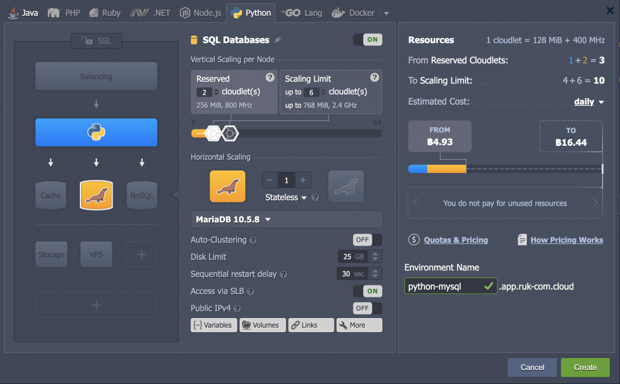Viewport: 620px width, 384px height.
Task: Open the Quotas & Pricing link
Action: click(x=455, y=239)
